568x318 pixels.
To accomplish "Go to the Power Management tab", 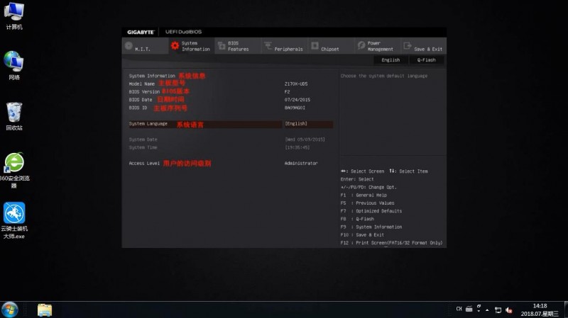I will point(377,46).
